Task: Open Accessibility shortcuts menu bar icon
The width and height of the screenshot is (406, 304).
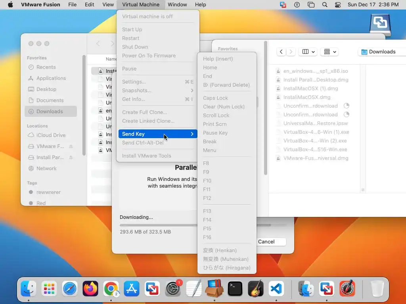Action: [297, 5]
